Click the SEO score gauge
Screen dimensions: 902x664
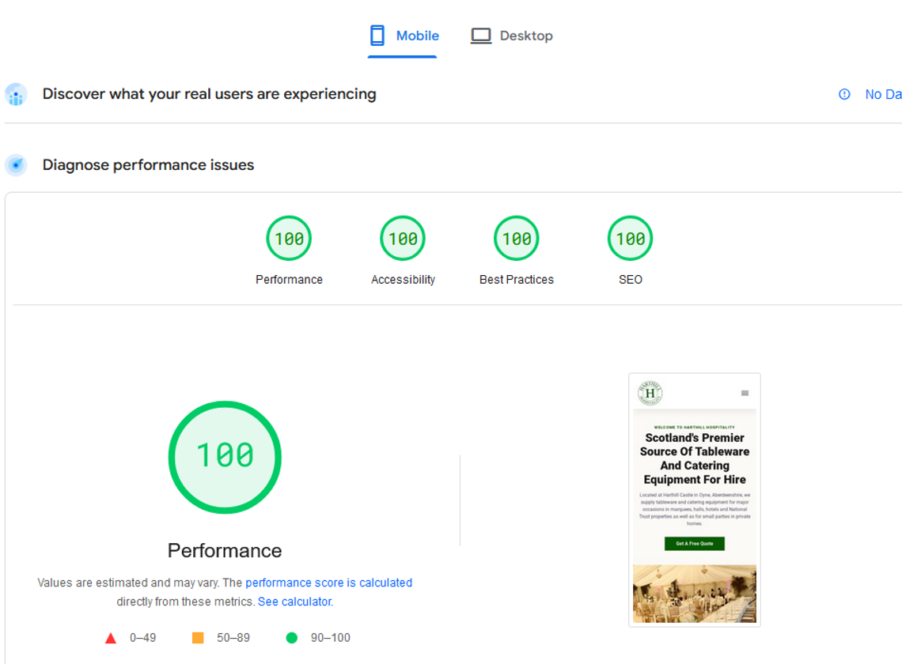pyautogui.click(x=630, y=237)
